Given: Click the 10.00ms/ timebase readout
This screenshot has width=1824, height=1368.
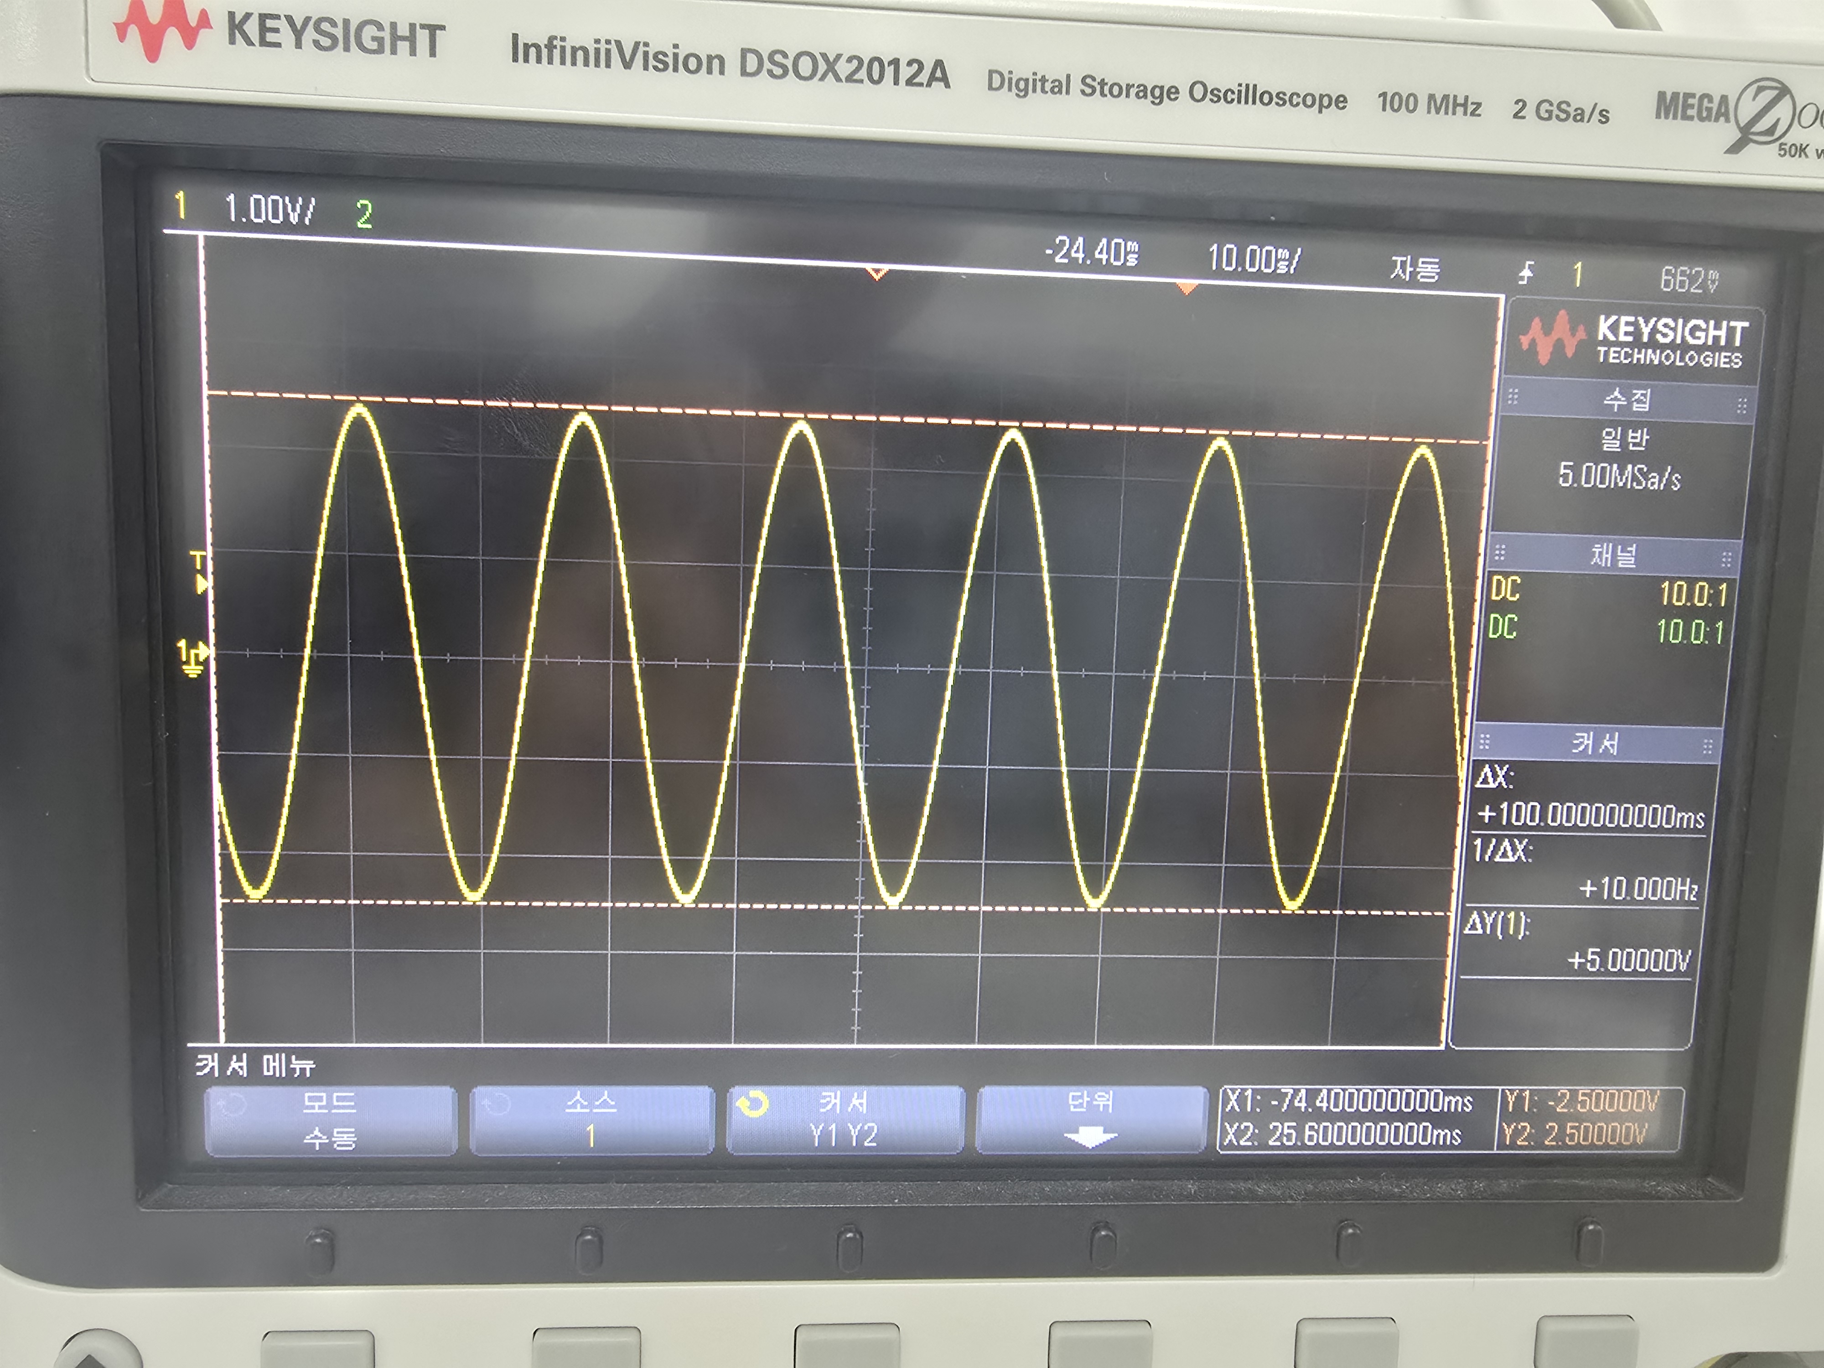Looking at the screenshot, I should 1254,259.
